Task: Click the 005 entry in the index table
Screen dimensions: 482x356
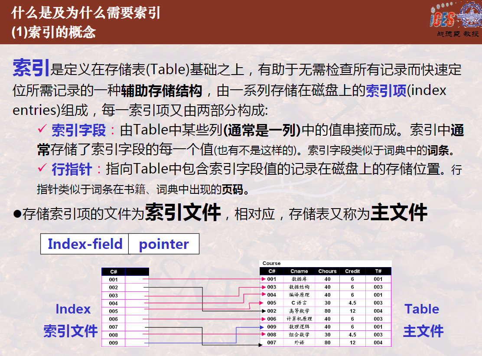Action: pos(114,311)
